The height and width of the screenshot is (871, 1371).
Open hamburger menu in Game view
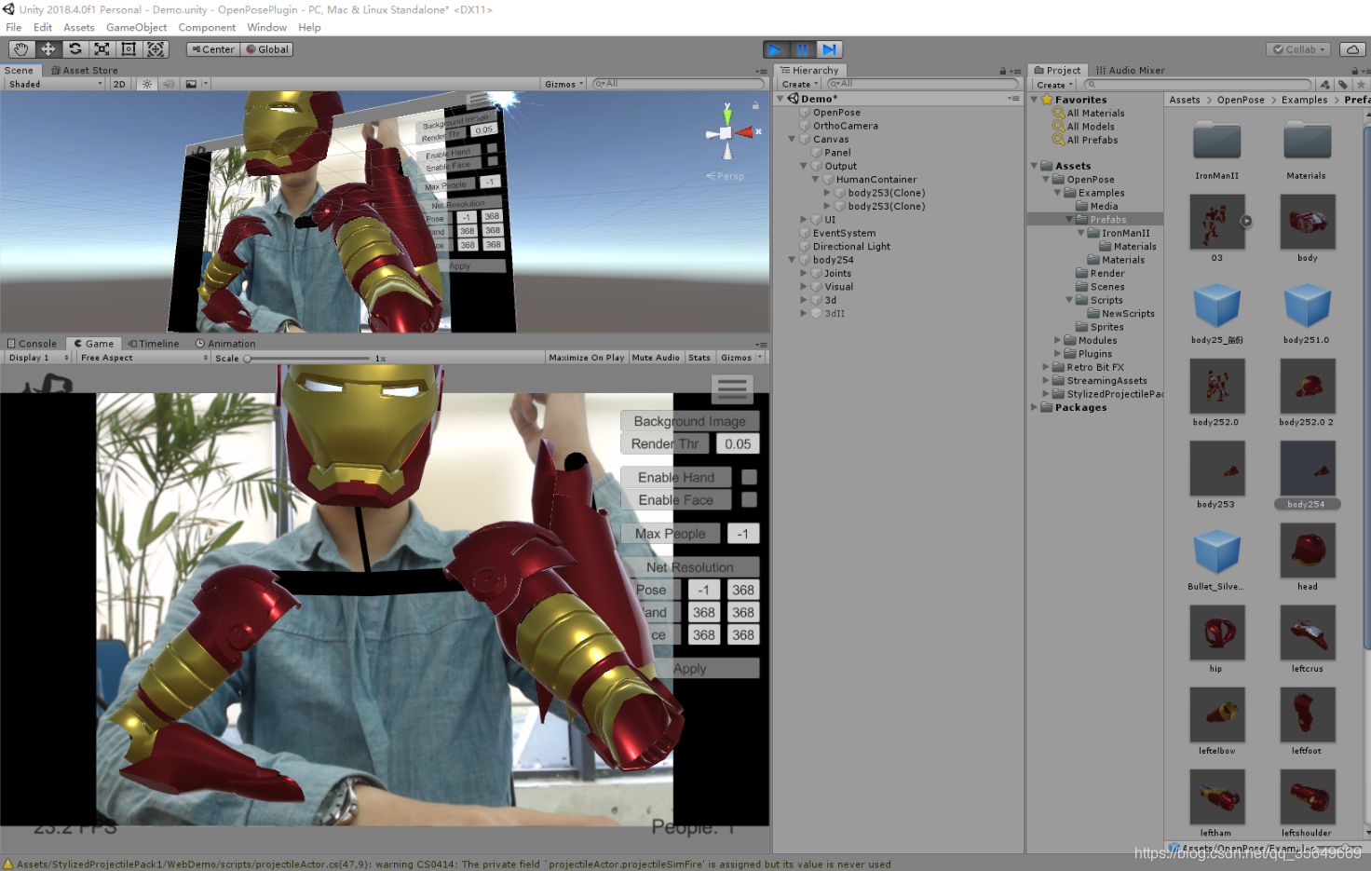click(x=732, y=388)
